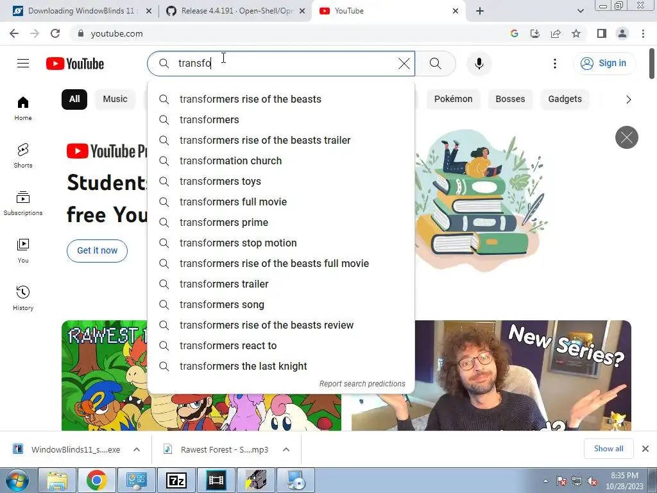Viewport: 657px width, 493px height.
Task: Choose transformers rise of the beasts review
Action: [281, 325]
